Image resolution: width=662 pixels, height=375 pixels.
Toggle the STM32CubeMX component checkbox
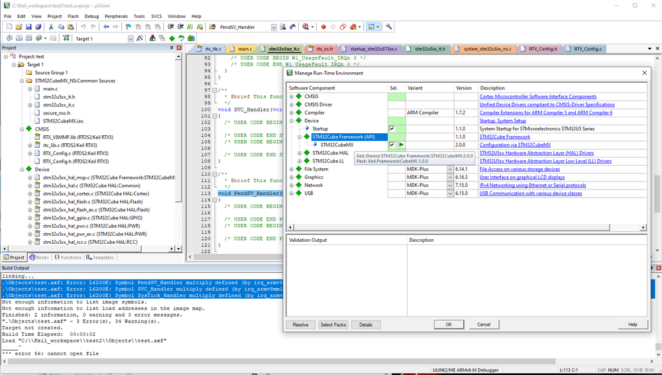coord(392,145)
